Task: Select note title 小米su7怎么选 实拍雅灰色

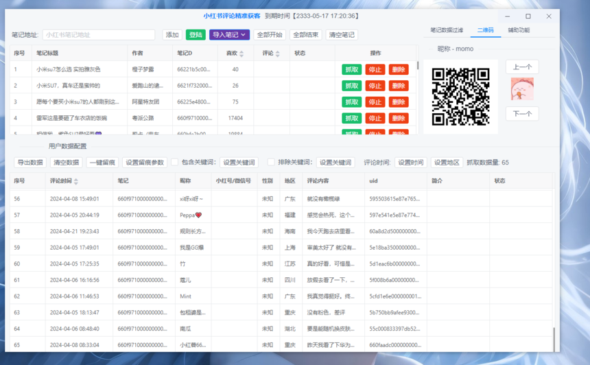Action: [69, 69]
